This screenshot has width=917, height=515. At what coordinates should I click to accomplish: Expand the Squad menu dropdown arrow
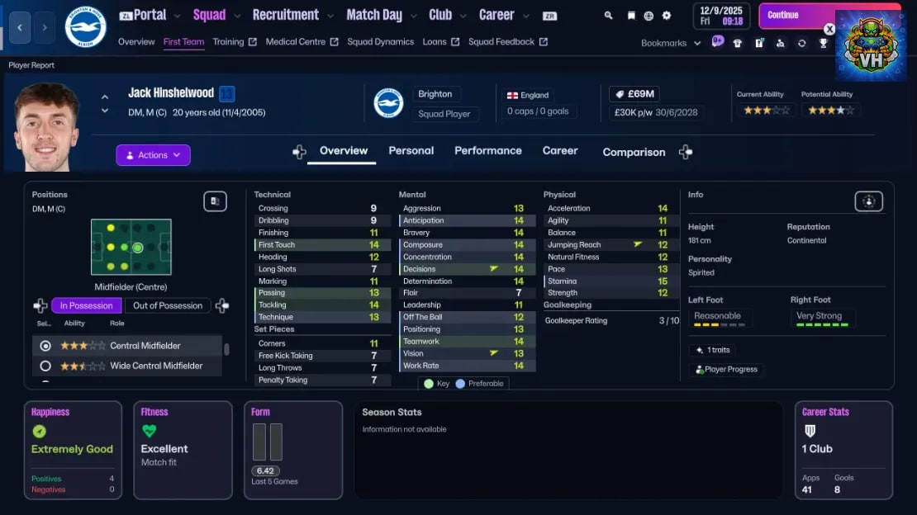[237, 17]
